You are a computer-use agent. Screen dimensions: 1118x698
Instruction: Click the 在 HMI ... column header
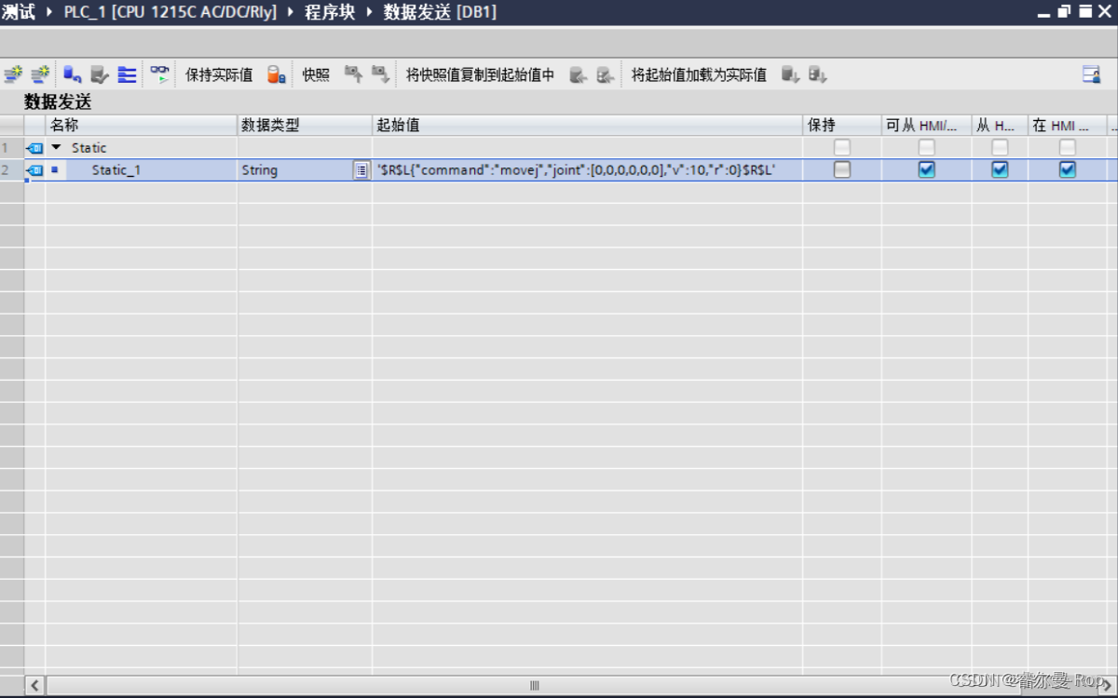1067,125
